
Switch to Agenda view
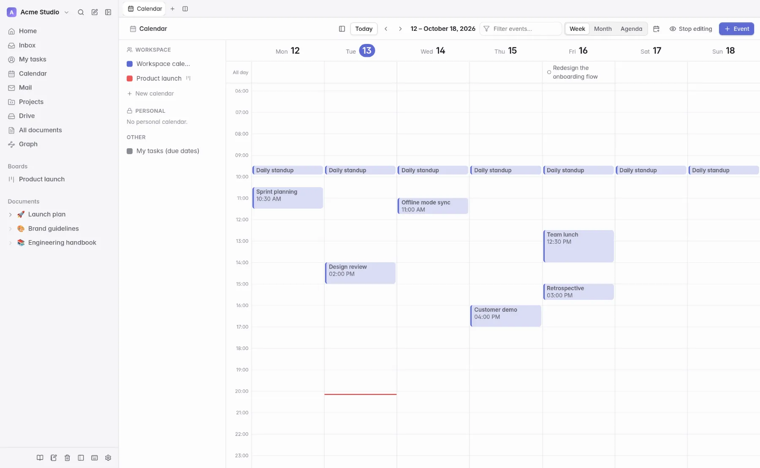click(631, 29)
